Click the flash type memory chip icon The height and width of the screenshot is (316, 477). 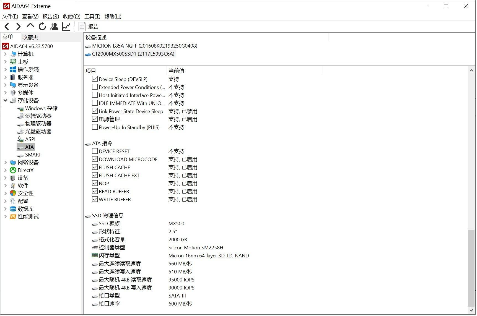(x=95, y=255)
